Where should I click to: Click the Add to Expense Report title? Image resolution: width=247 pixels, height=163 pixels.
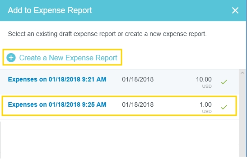(x=50, y=10)
